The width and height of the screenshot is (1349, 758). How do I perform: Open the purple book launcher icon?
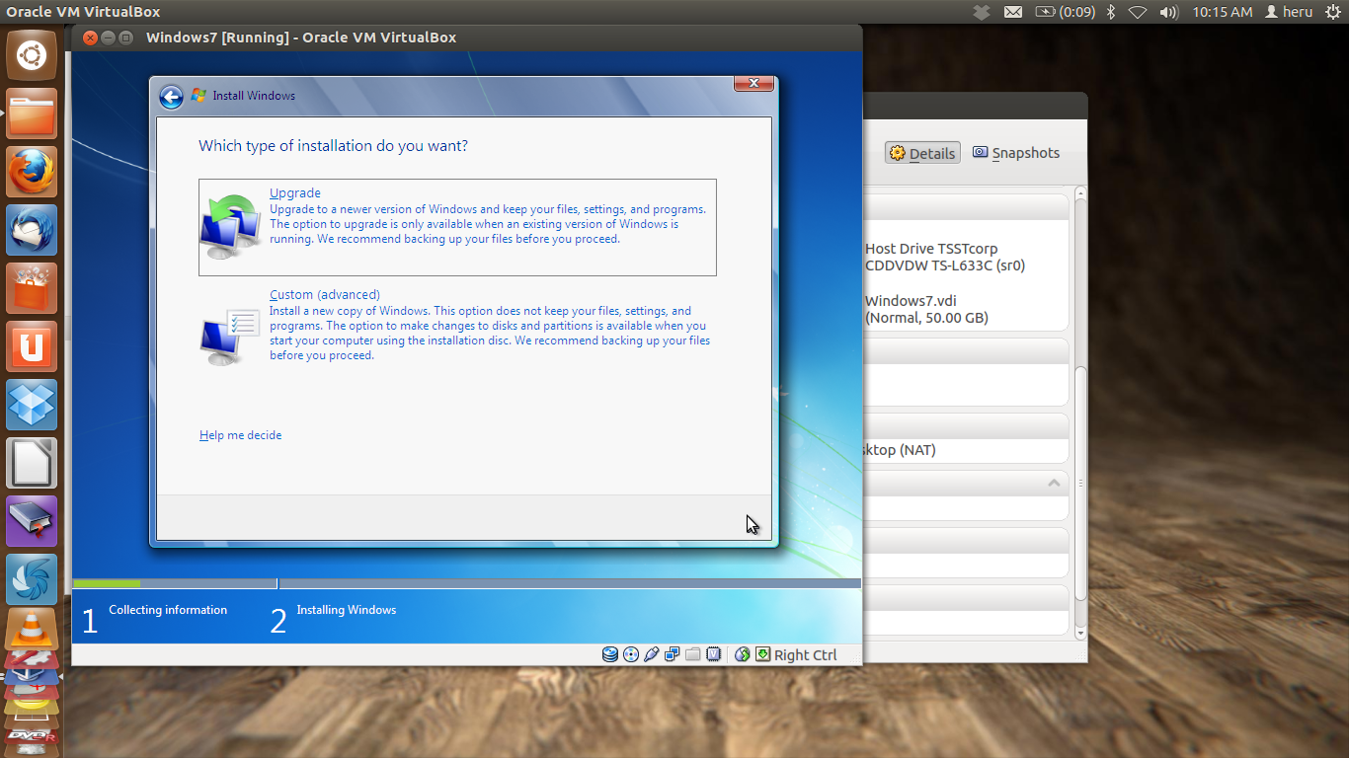32,521
